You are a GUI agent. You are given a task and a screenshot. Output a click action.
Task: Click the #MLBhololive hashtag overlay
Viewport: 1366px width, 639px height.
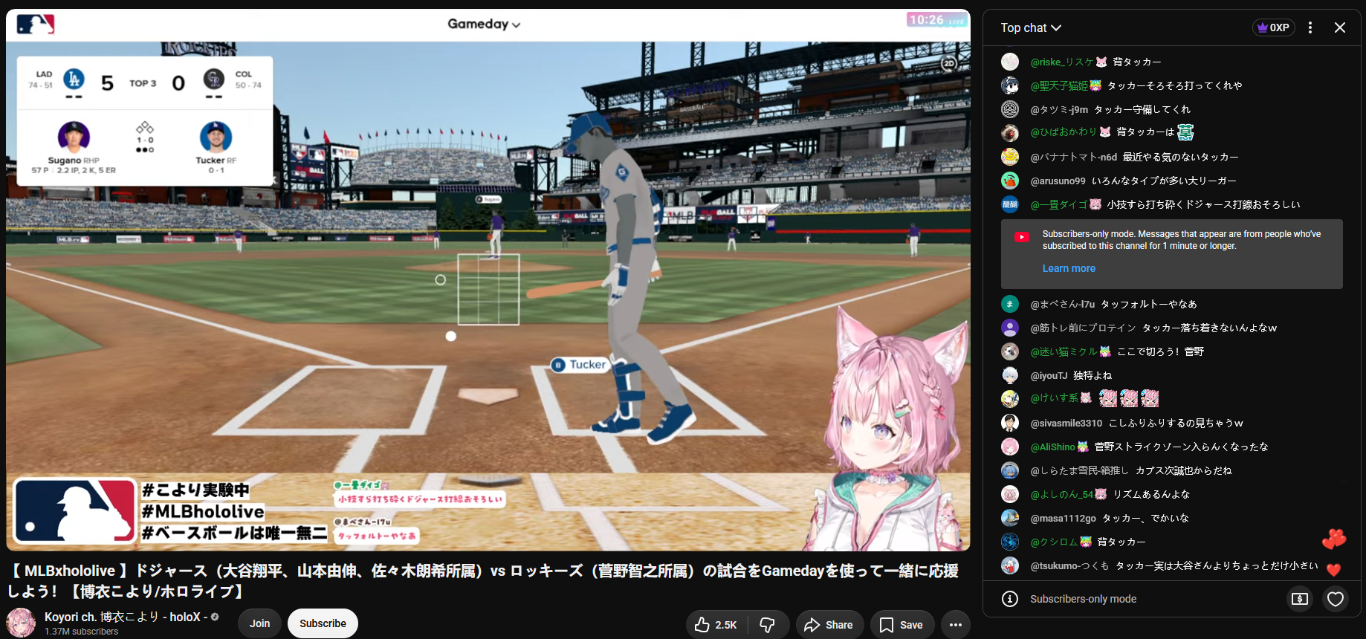pos(203,512)
